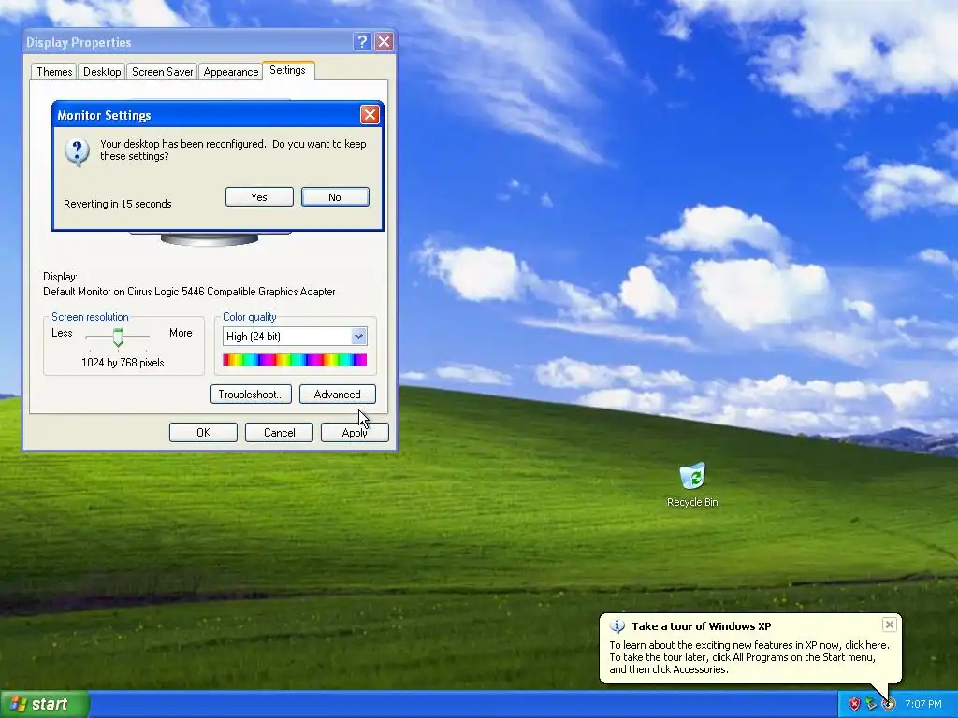Screen dimensions: 958x718
Task: Click the 'Take a tour of Windows XP' title
Action: point(702,625)
